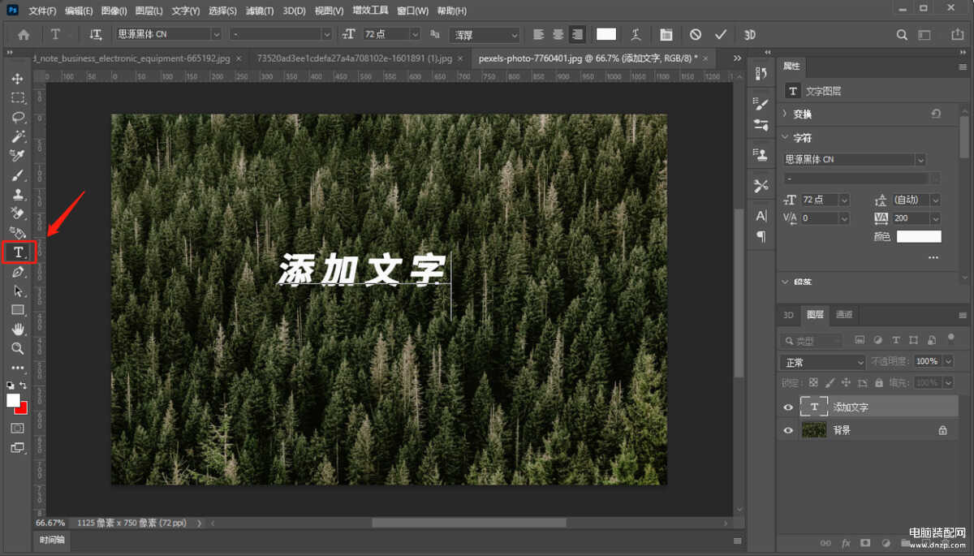Choose the Hand tool
This screenshot has height=556, width=974.
pos(17,329)
